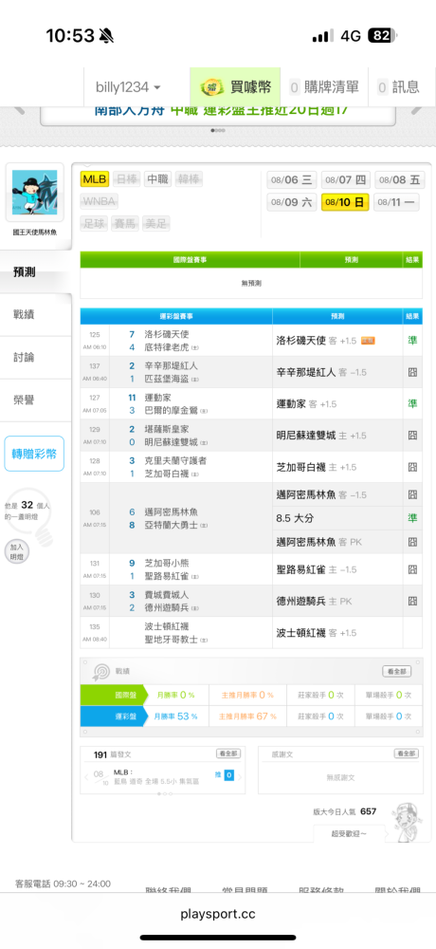Image resolution: width=436 pixels, height=949 pixels.
Task: Choose date 08/10 日
Action: point(345,202)
